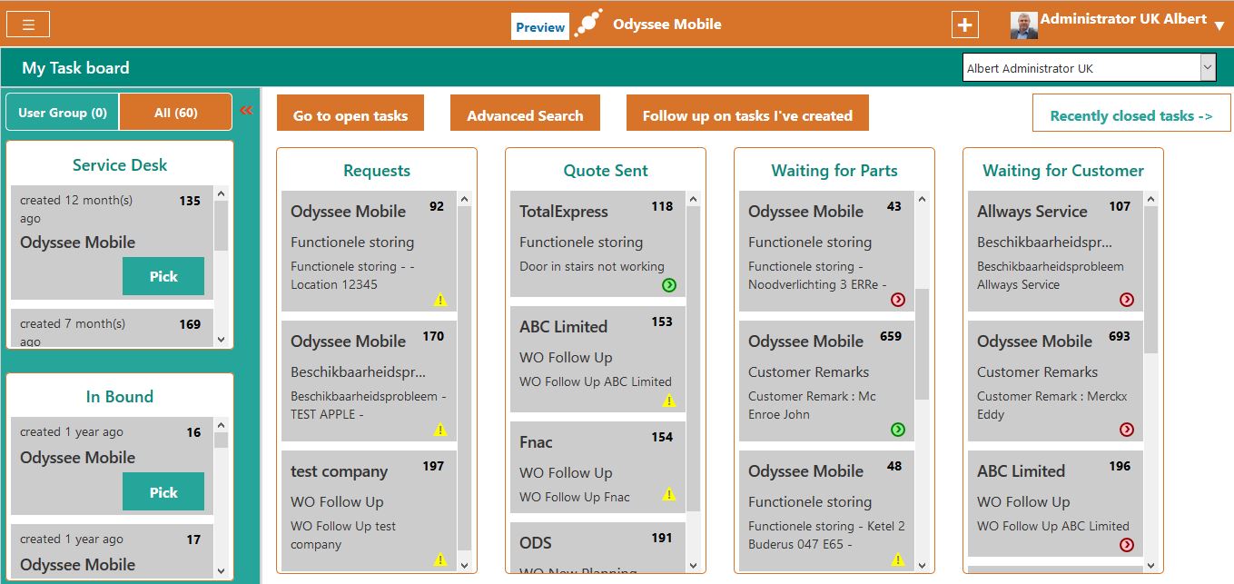Click scroll up arrow of Waiting for Customer
This screenshot has height=584, width=1234.
(x=1151, y=199)
